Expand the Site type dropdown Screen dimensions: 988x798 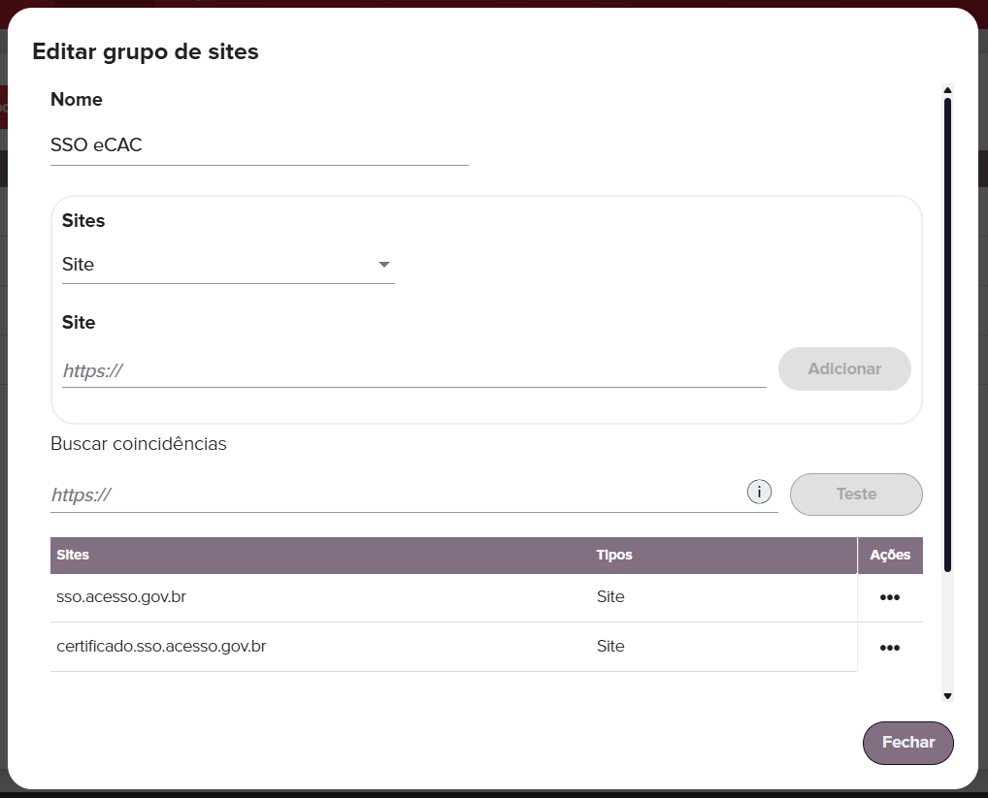(228, 265)
